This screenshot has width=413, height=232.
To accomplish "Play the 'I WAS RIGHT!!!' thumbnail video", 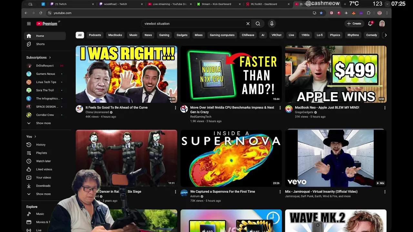I will coord(126,74).
